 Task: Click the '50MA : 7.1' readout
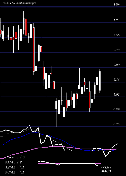point(15,172)
